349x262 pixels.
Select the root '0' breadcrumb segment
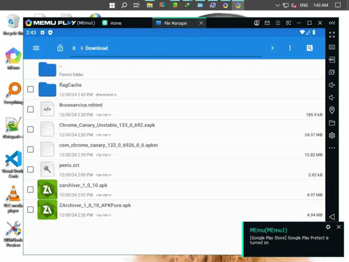[74, 48]
